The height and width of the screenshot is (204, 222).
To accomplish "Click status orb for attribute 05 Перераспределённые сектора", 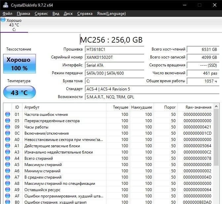I will (8, 120).
